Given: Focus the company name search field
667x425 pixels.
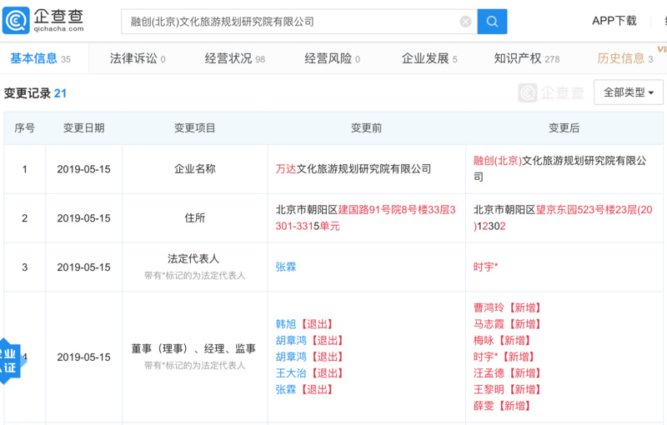Looking at the screenshot, I should 299,22.
